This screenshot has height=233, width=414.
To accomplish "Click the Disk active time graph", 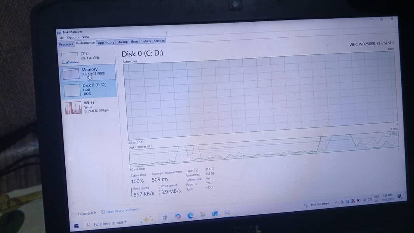I will (x=261, y=95).
